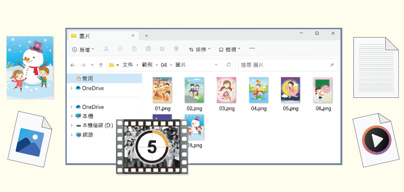Click the 搜尋 圖片 search field
404x192 pixels.
pos(283,65)
